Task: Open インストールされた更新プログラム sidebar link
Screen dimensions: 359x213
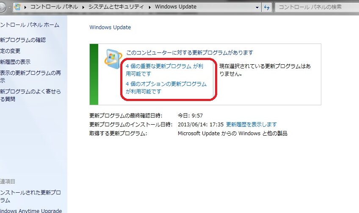Action: pyautogui.click(x=30, y=197)
